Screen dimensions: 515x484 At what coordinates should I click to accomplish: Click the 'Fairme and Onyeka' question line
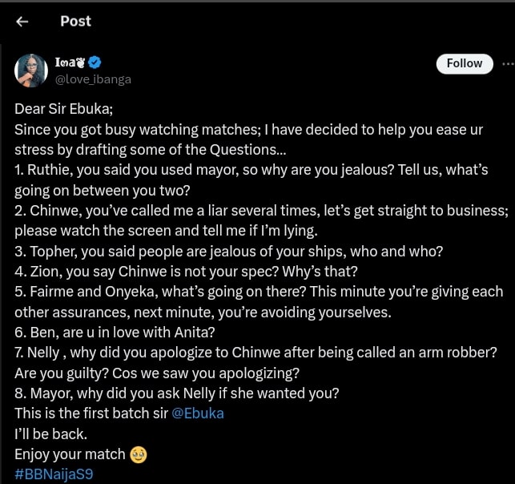click(x=259, y=292)
